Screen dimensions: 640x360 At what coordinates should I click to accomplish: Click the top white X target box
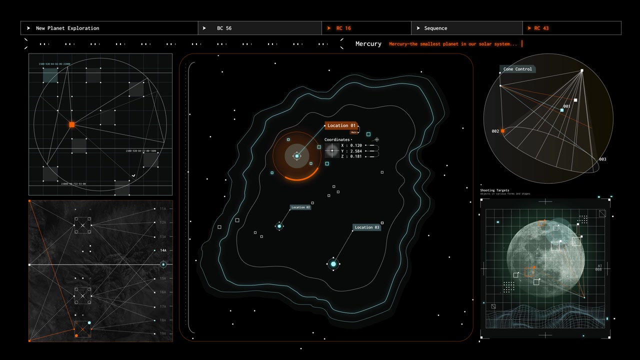83,225
